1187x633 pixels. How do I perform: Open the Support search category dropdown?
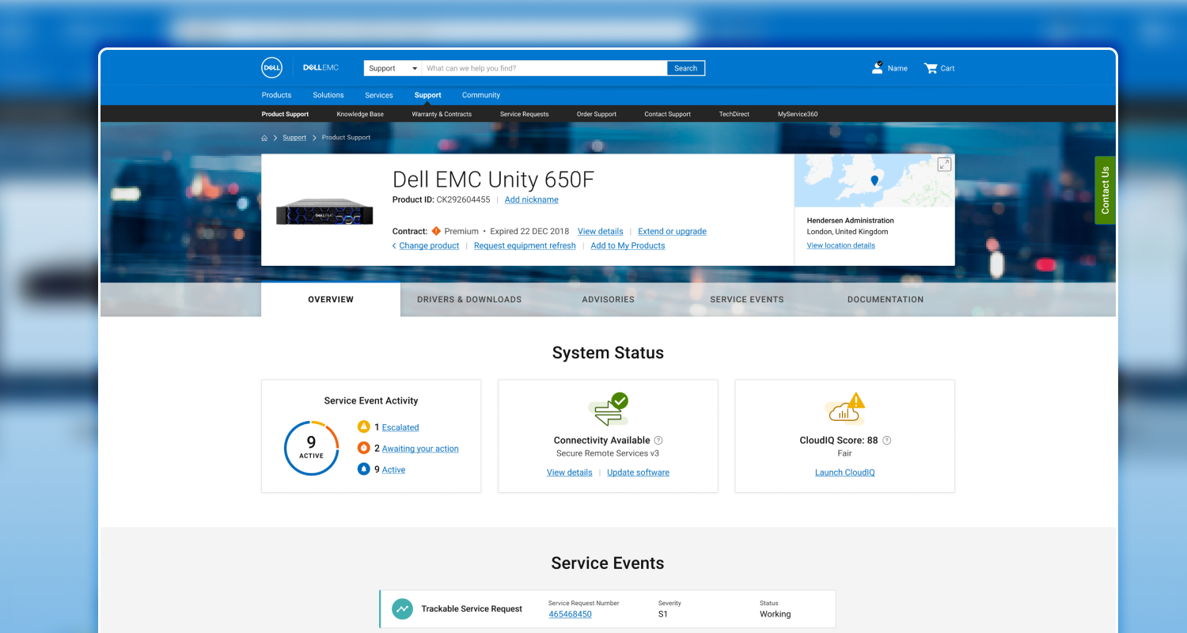[x=393, y=68]
